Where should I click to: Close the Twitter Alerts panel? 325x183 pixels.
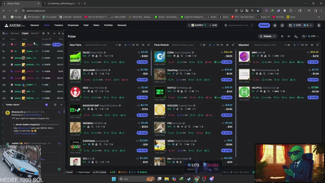[61, 105]
